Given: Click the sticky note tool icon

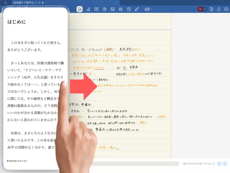Looking at the screenshot, I should click(x=129, y=9).
